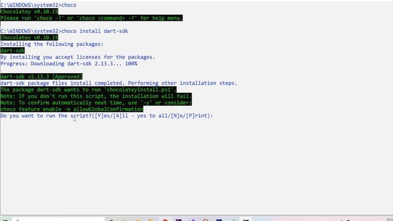Click 'dart-sdk package files install completed' line
The height and width of the screenshot is (221, 393).
119,83
